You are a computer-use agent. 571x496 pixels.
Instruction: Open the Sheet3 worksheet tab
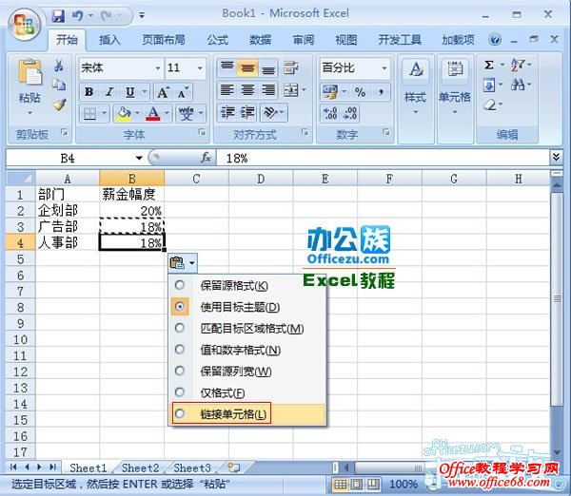(x=192, y=468)
